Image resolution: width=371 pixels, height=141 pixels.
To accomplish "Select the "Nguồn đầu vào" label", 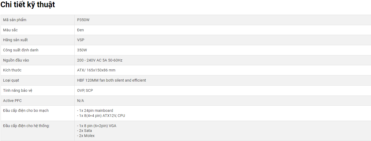I will coord(16,60).
